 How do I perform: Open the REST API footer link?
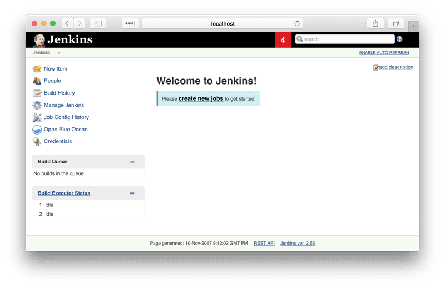[x=264, y=243]
